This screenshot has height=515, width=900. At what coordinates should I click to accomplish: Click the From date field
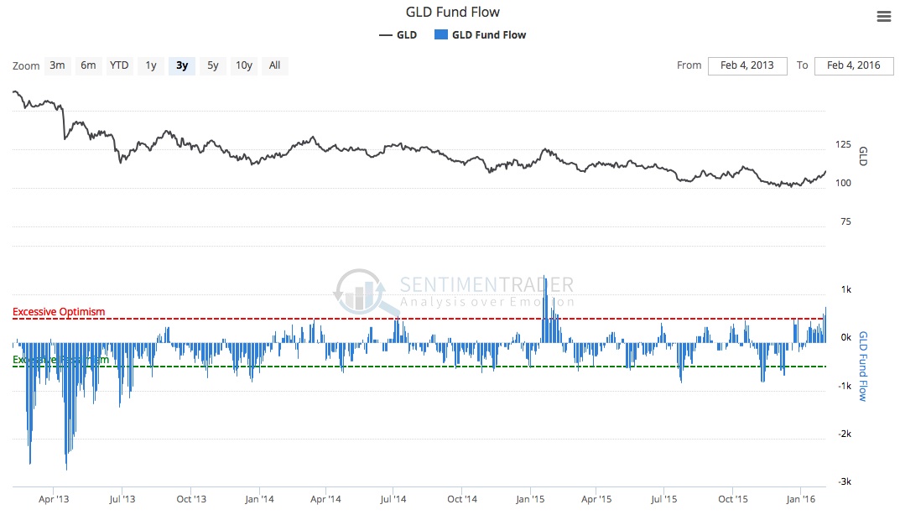click(747, 65)
